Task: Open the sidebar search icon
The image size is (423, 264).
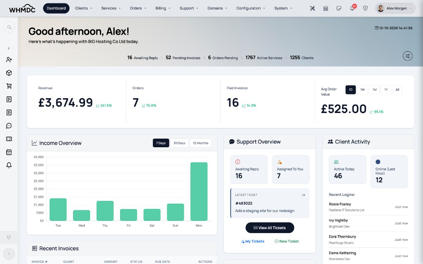Action: pos(9,27)
